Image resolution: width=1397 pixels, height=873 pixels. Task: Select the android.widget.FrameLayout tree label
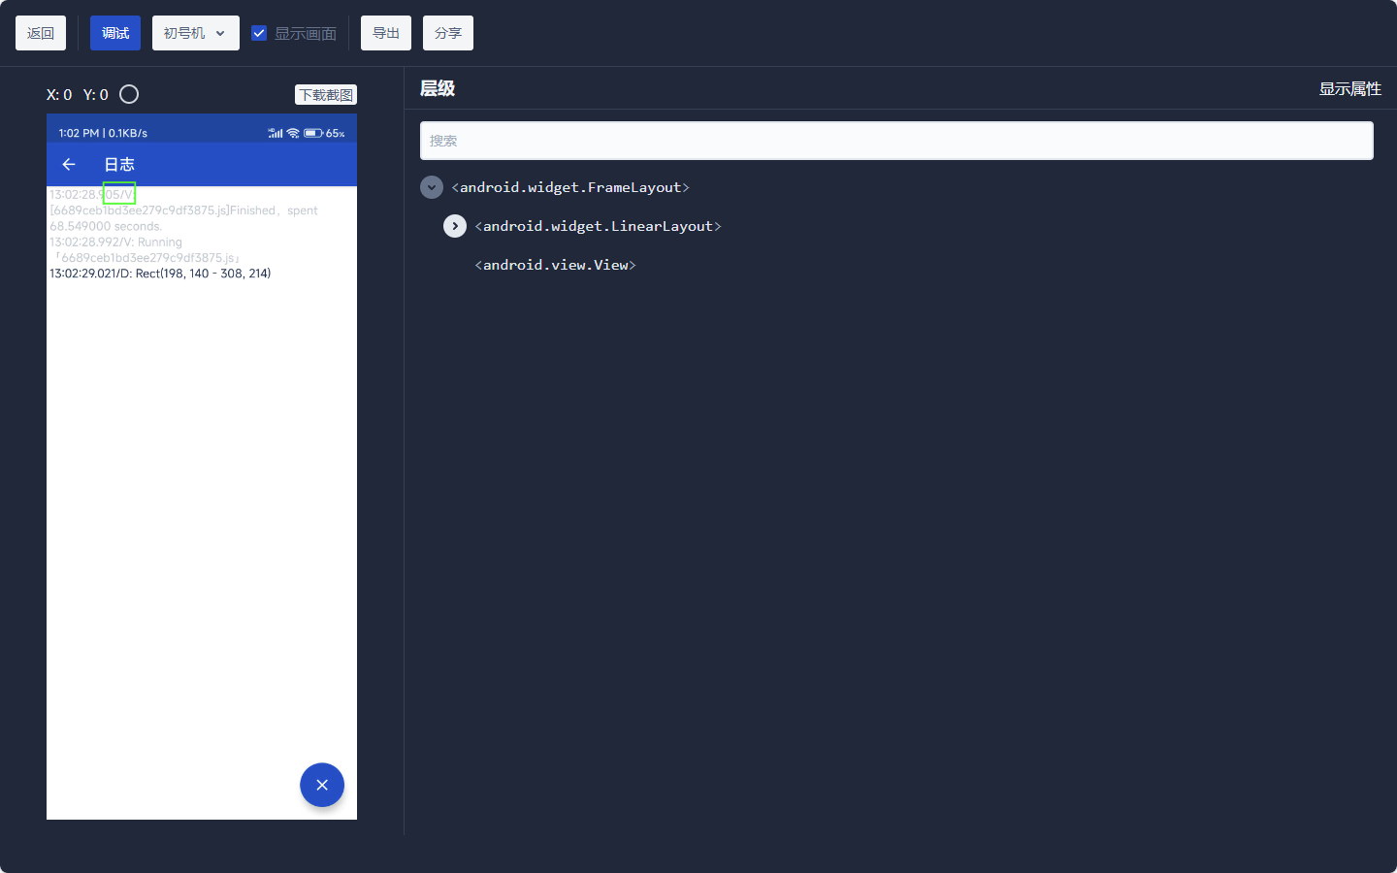[x=570, y=187]
